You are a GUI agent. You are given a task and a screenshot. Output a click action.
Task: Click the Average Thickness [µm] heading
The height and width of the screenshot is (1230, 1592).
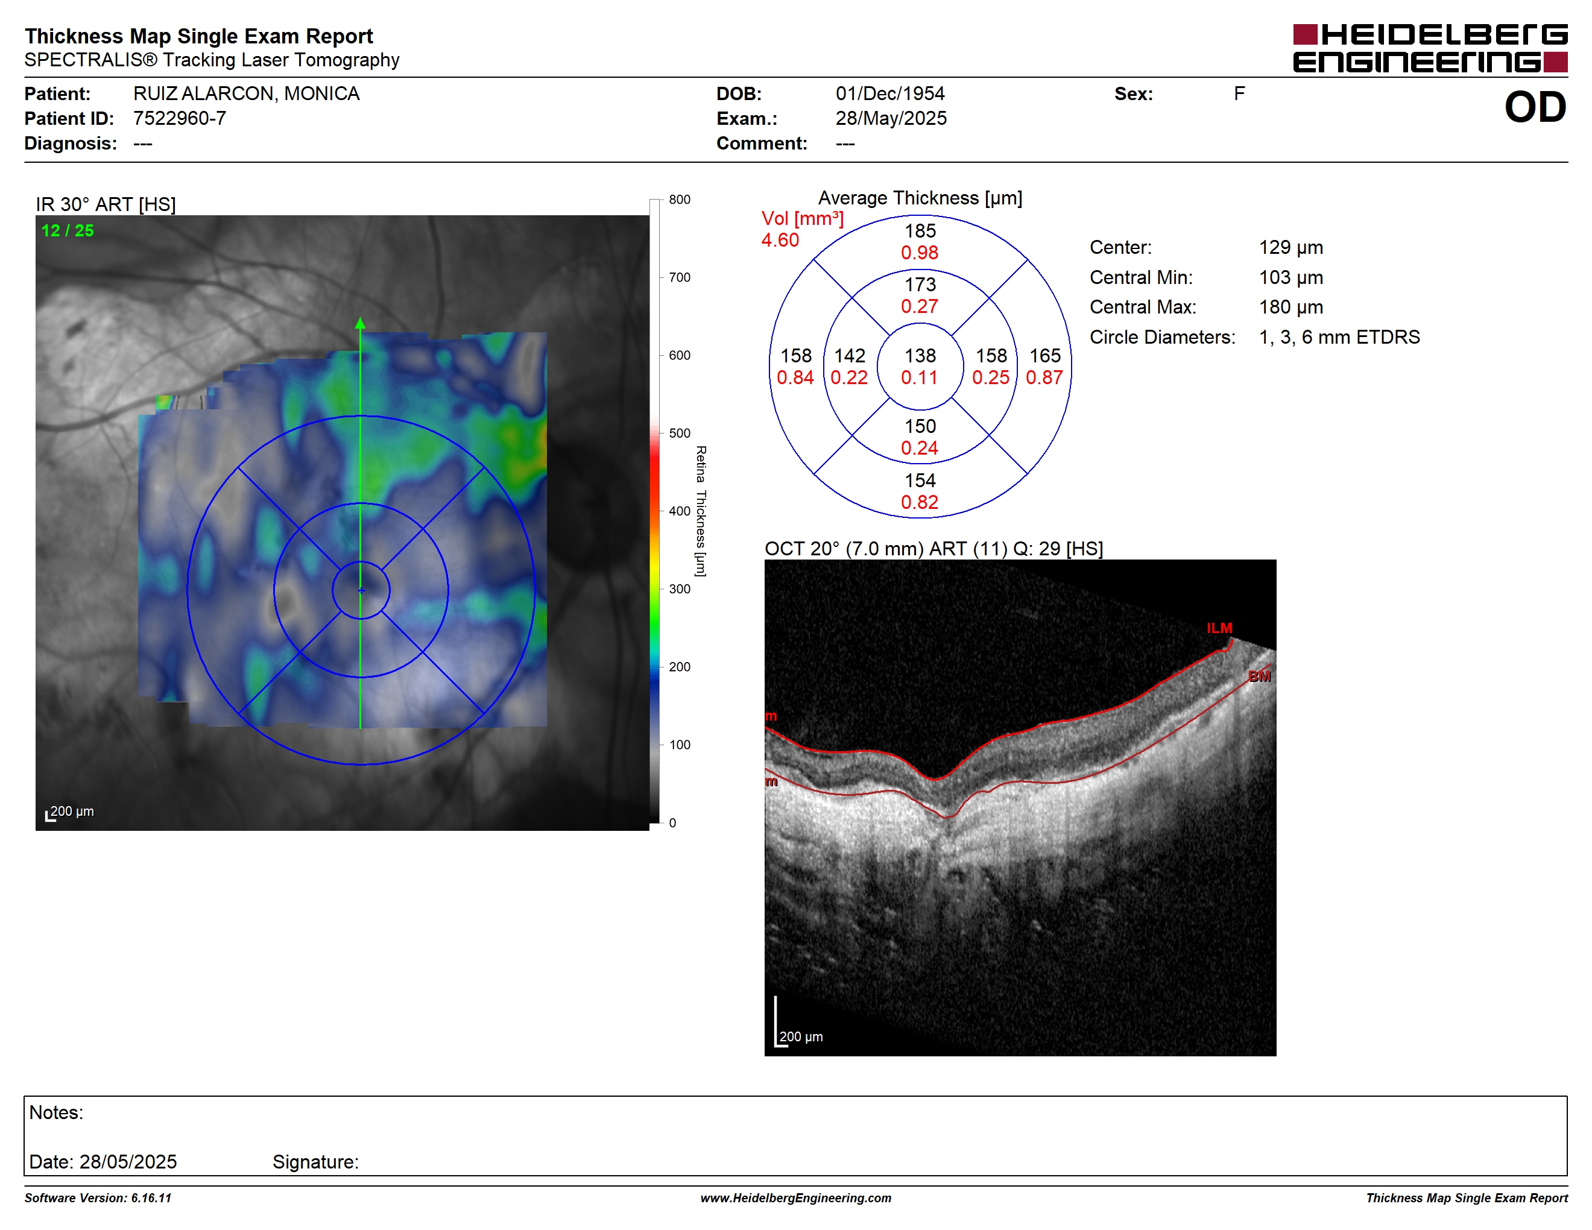920,198
